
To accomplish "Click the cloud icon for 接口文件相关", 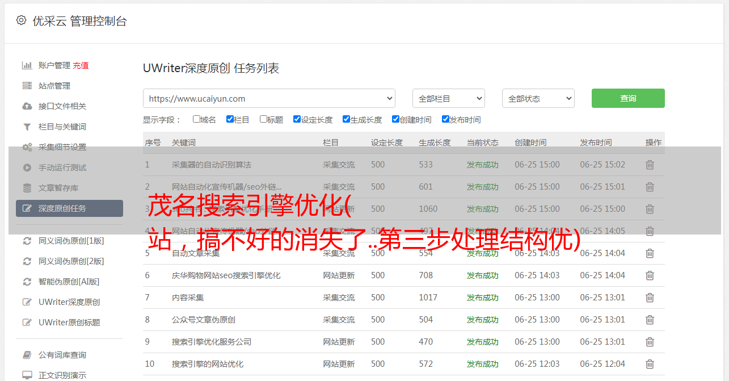I will 27,106.
